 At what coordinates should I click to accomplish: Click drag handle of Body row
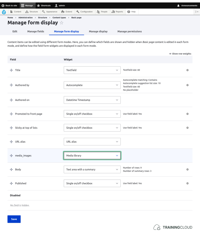point(11,169)
